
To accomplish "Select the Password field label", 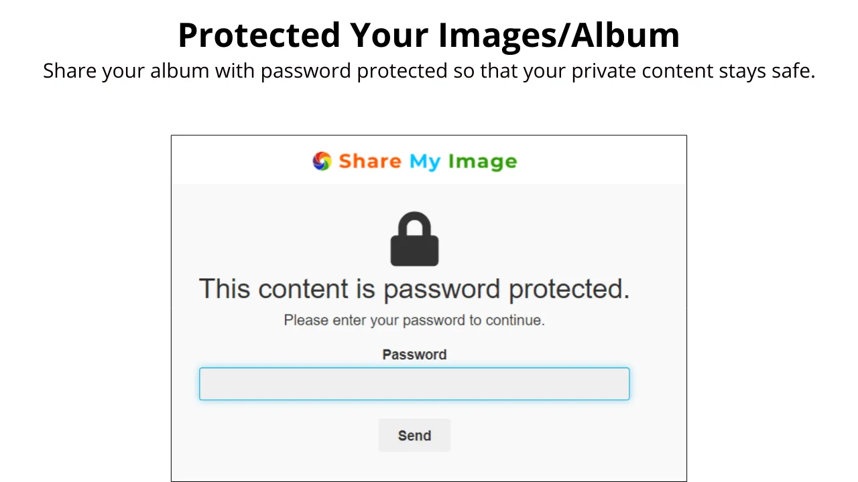I will click(x=414, y=354).
